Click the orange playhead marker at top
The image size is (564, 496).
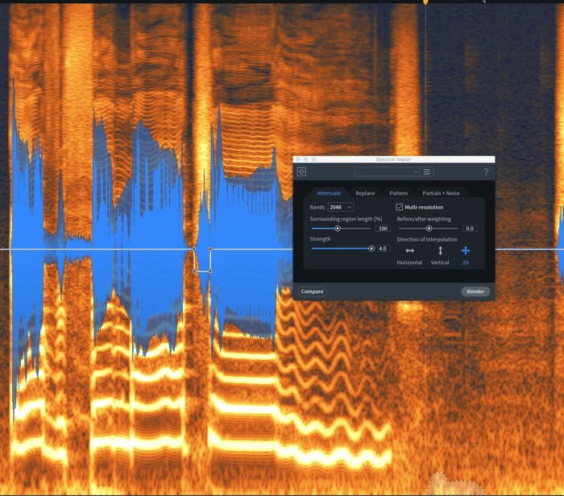point(425,2)
